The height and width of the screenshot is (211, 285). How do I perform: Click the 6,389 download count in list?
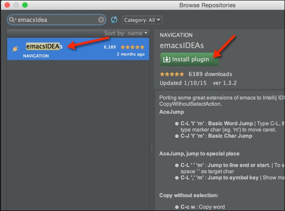point(110,47)
